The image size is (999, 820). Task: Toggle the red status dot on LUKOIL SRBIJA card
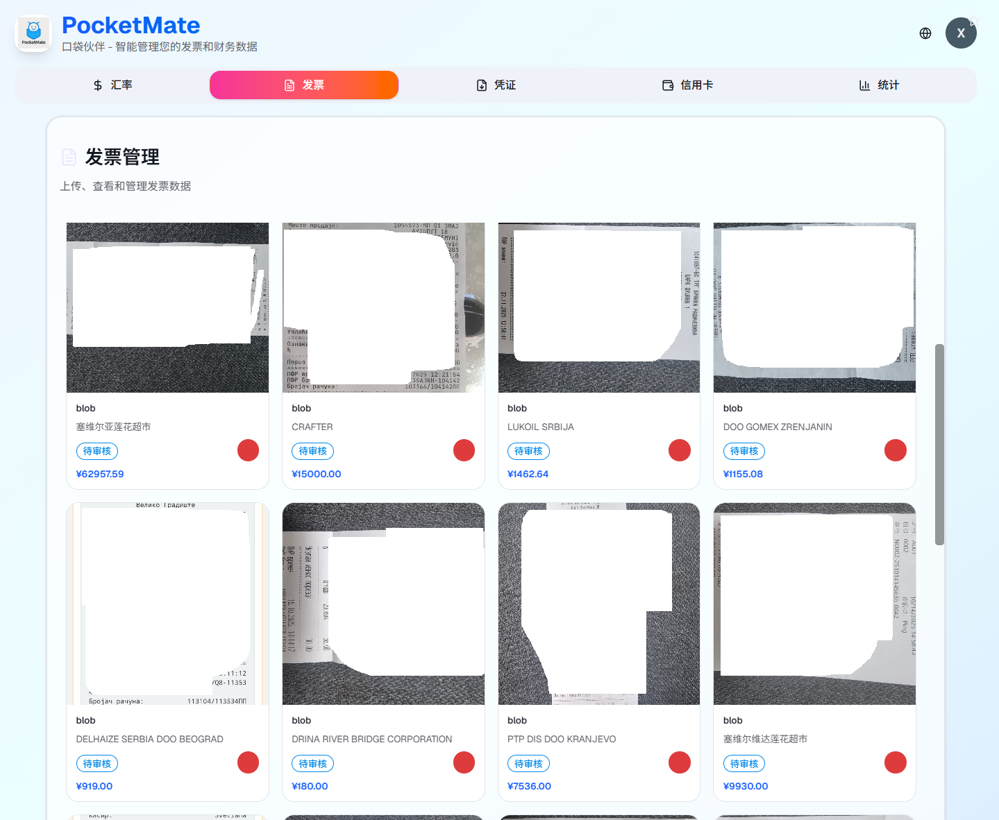coord(679,450)
